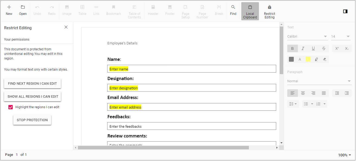Open Find with the magnifier icon
356x161 pixels.
click(233, 7)
